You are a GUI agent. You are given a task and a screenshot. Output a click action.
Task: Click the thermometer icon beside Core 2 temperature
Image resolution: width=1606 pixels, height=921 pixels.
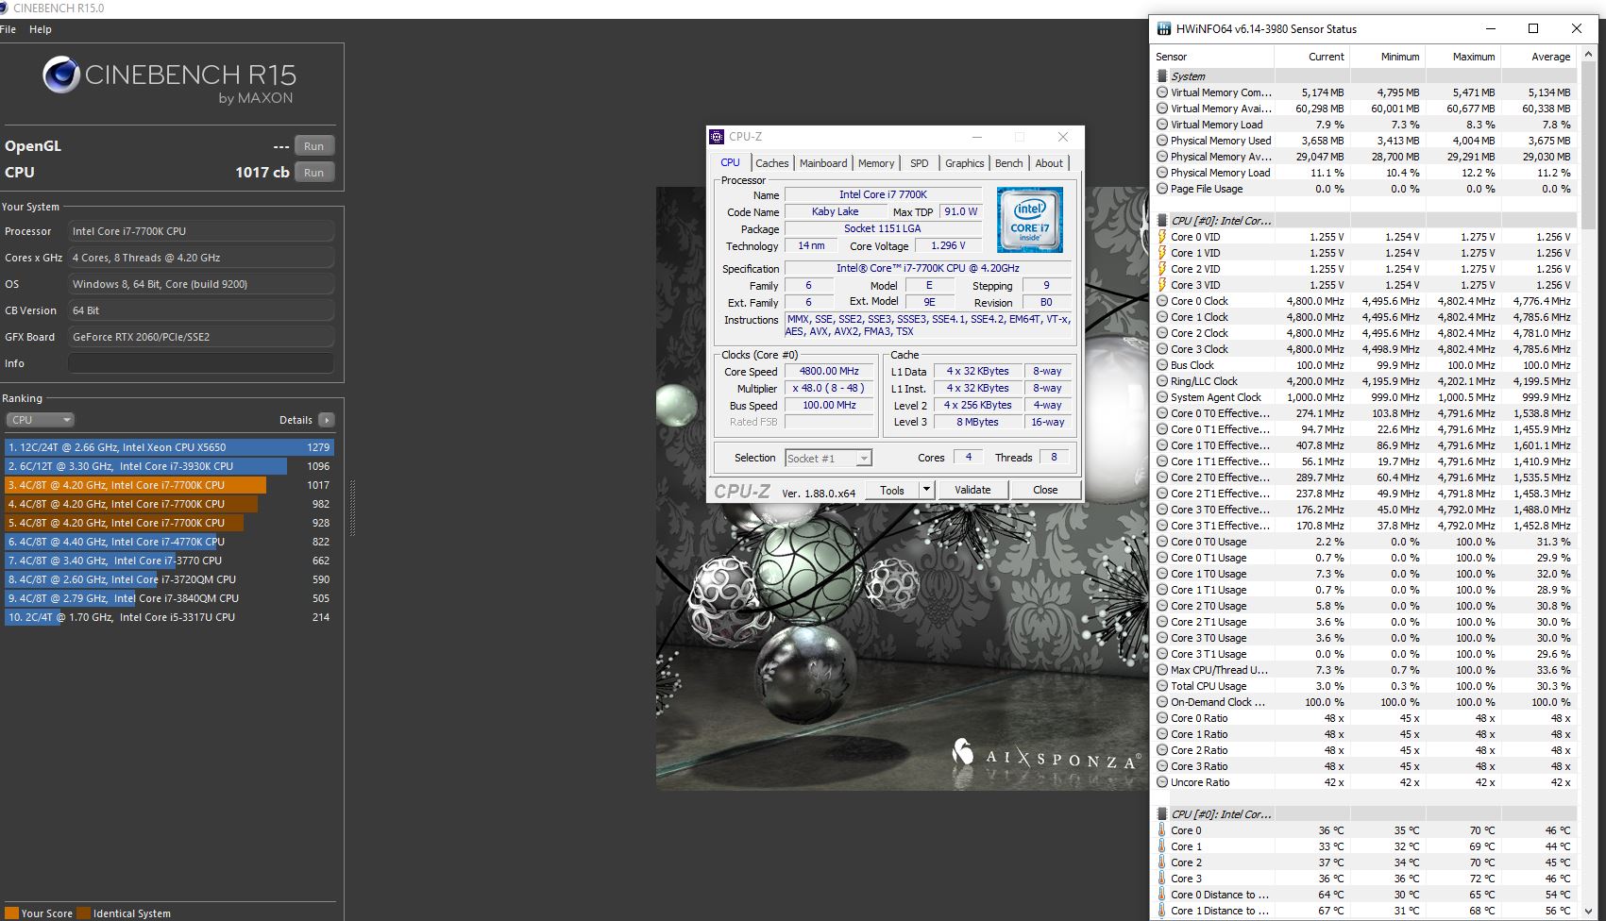pos(1162,862)
